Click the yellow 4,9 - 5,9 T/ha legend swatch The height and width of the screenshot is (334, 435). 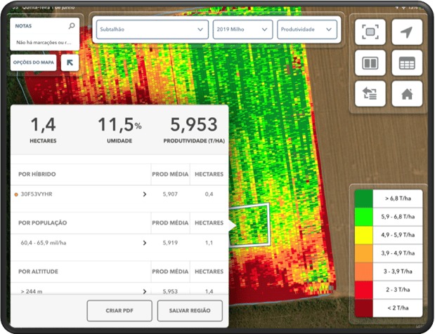point(363,234)
